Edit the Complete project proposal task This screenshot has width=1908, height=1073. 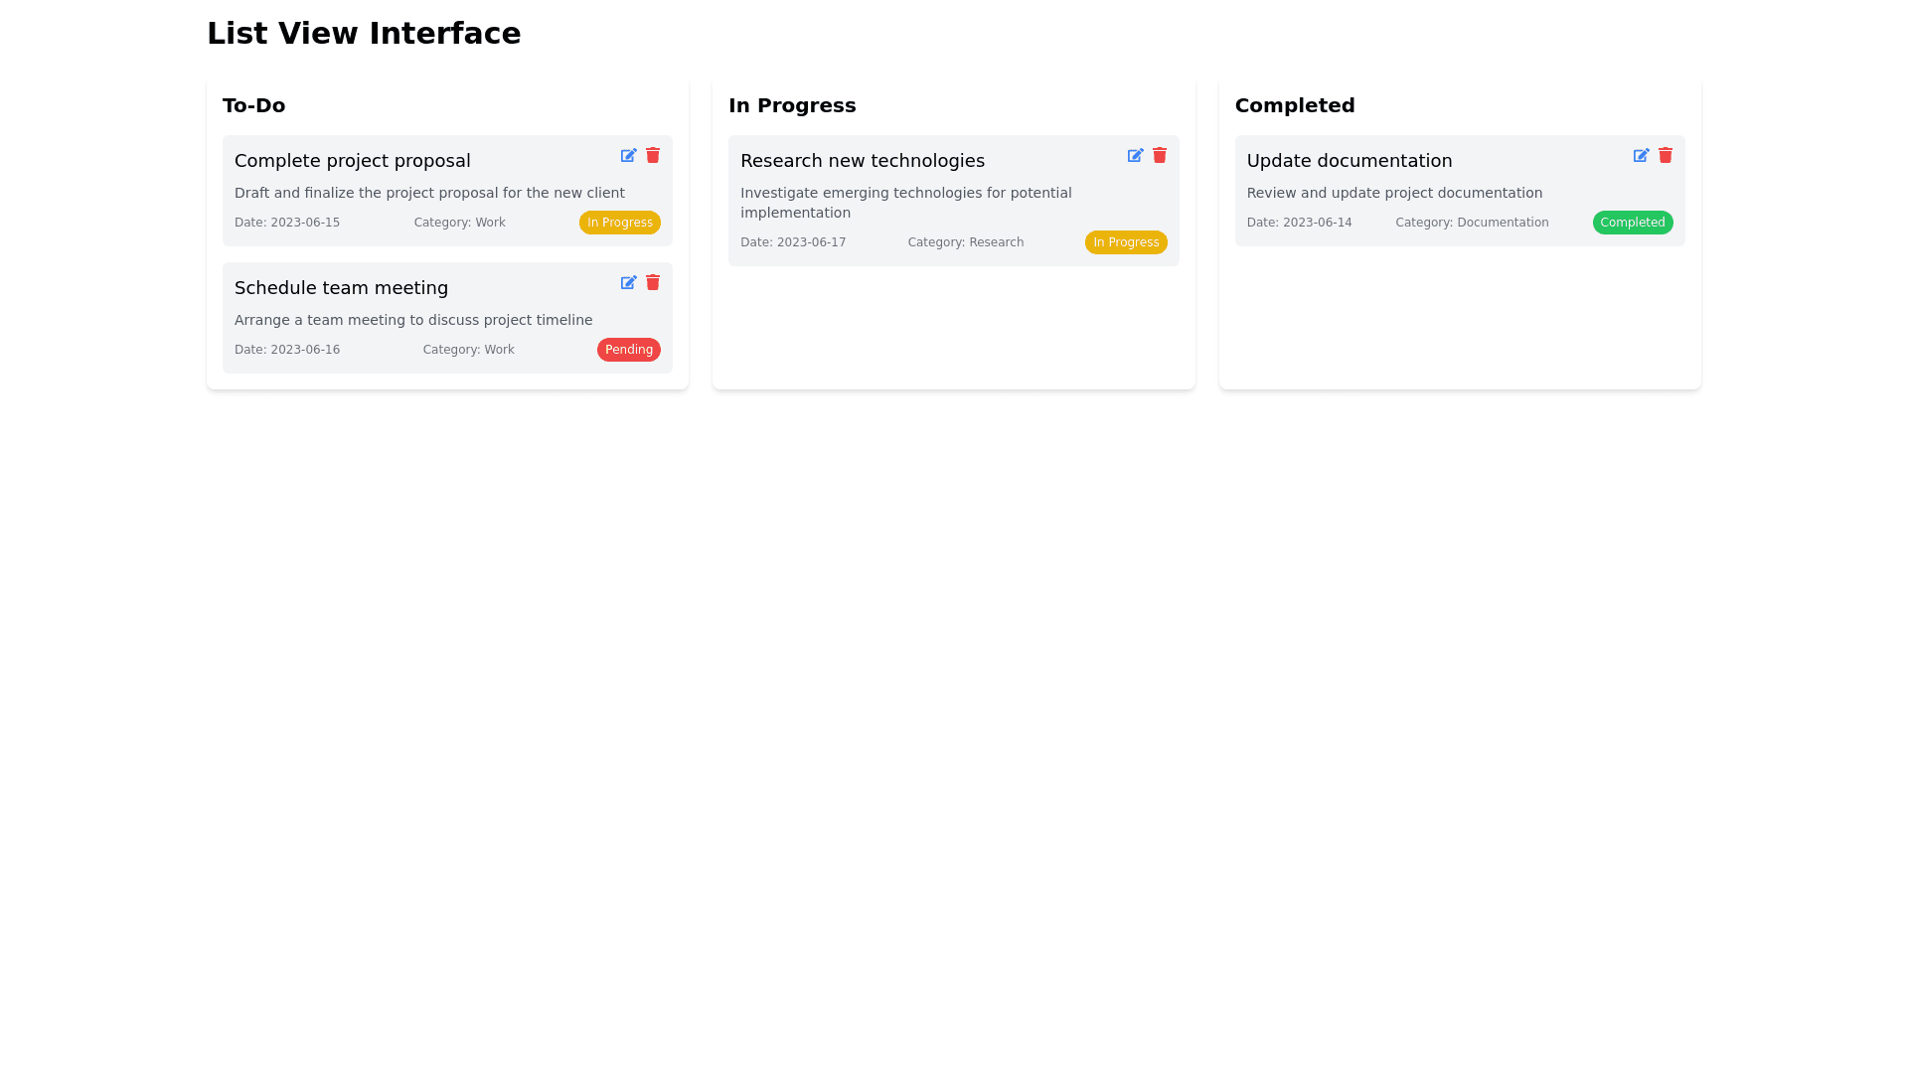pos(628,155)
